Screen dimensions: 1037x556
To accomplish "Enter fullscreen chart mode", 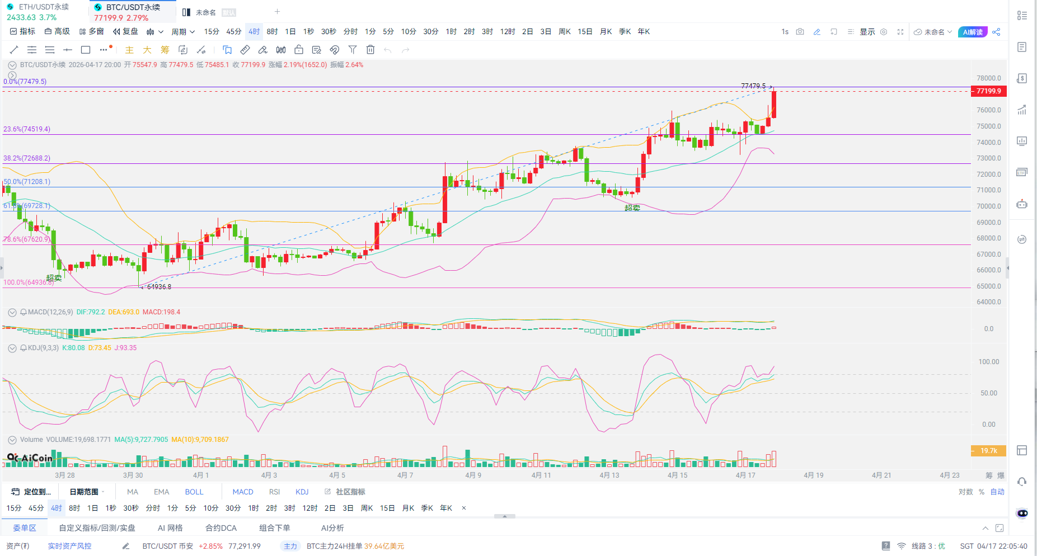I will (900, 32).
